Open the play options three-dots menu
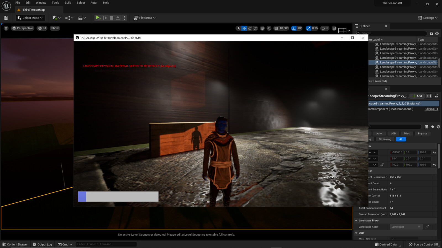 [124, 18]
